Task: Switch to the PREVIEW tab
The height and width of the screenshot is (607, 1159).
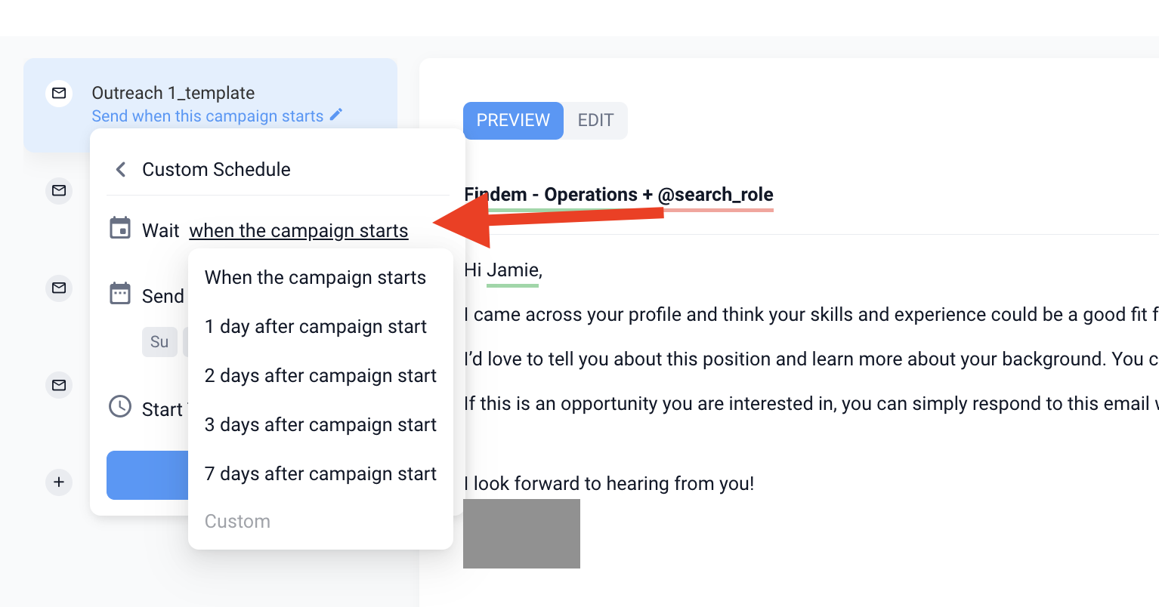Action: click(x=513, y=121)
